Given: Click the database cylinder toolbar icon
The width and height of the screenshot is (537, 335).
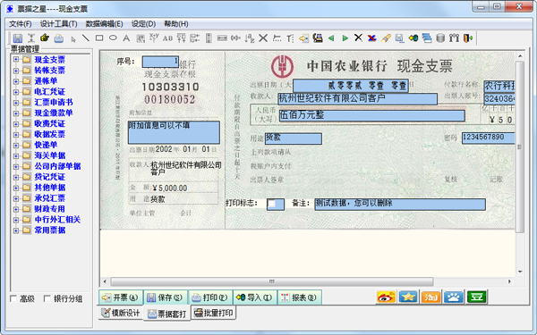Looking at the screenshot, I should pos(440,38).
